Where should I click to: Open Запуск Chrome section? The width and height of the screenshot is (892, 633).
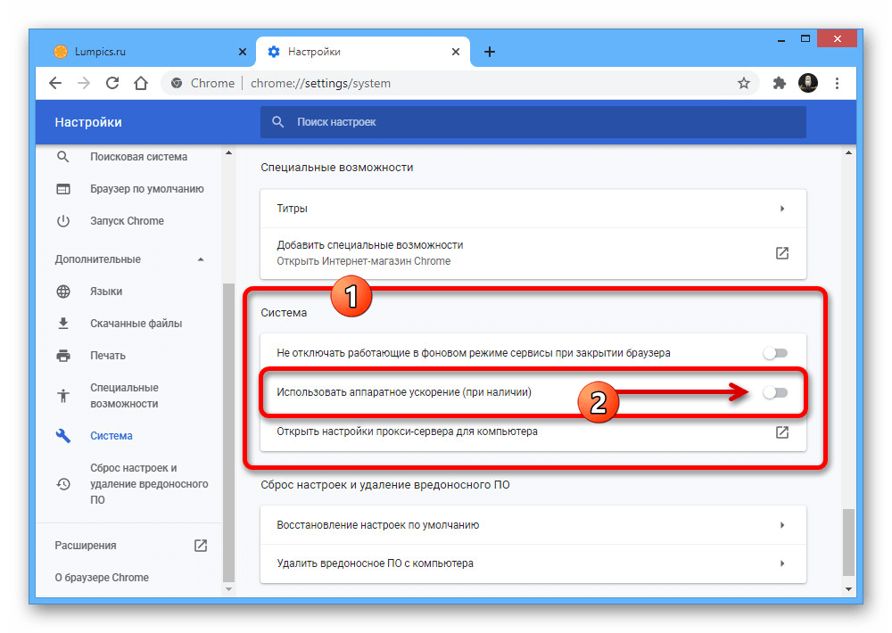click(128, 221)
